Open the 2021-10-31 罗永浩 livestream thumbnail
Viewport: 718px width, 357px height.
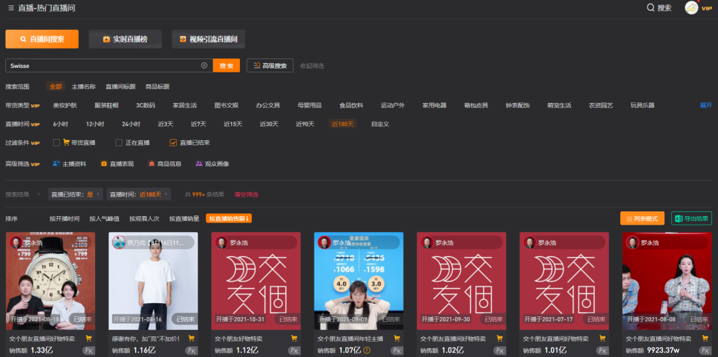256,281
